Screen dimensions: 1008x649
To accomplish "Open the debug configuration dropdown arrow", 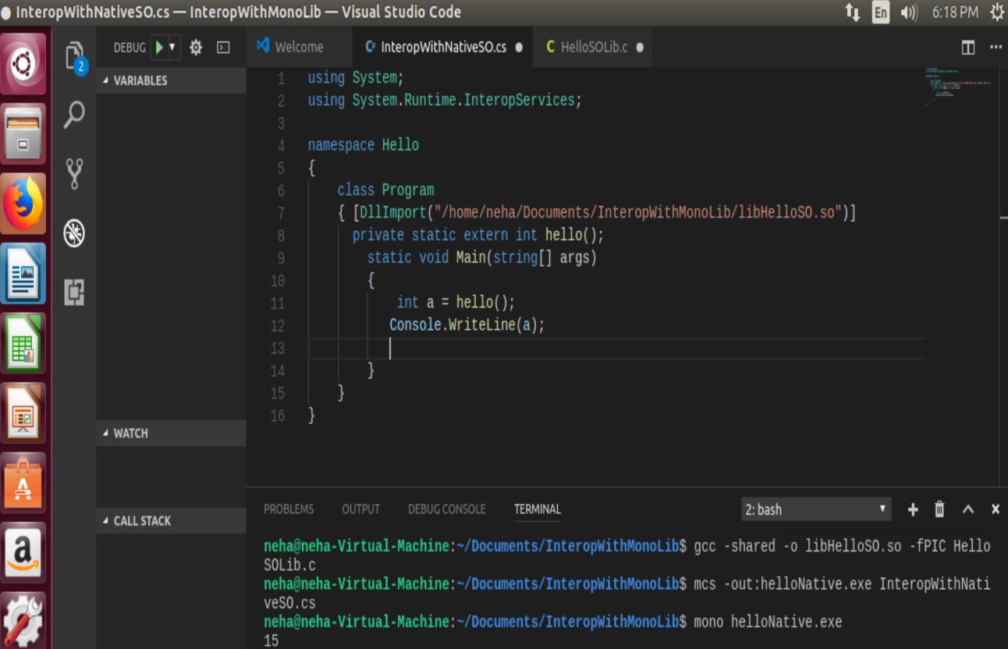I will [172, 48].
